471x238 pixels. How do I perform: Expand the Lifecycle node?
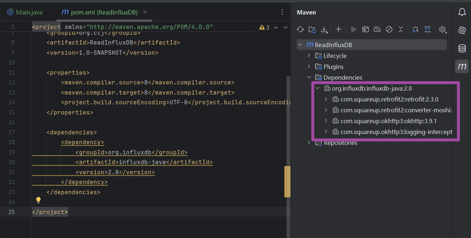(309, 56)
